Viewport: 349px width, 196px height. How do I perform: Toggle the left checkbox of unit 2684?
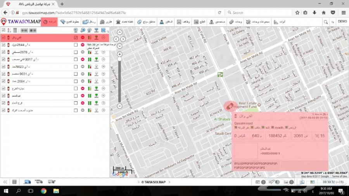coord(3,81)
